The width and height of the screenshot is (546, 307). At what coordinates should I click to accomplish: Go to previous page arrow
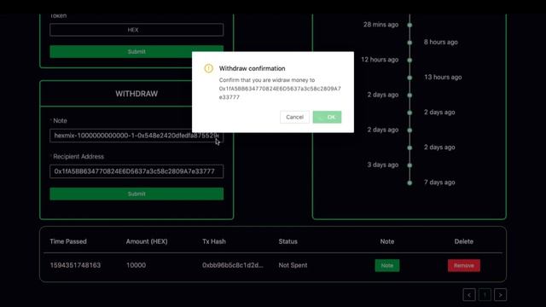point(469,295)
